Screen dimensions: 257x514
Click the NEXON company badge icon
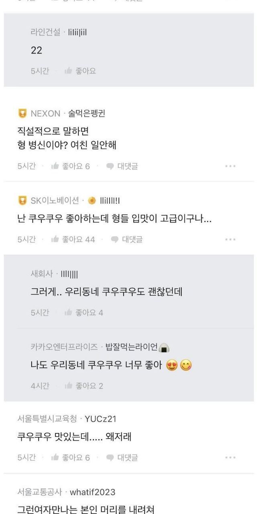click(22, 114)
